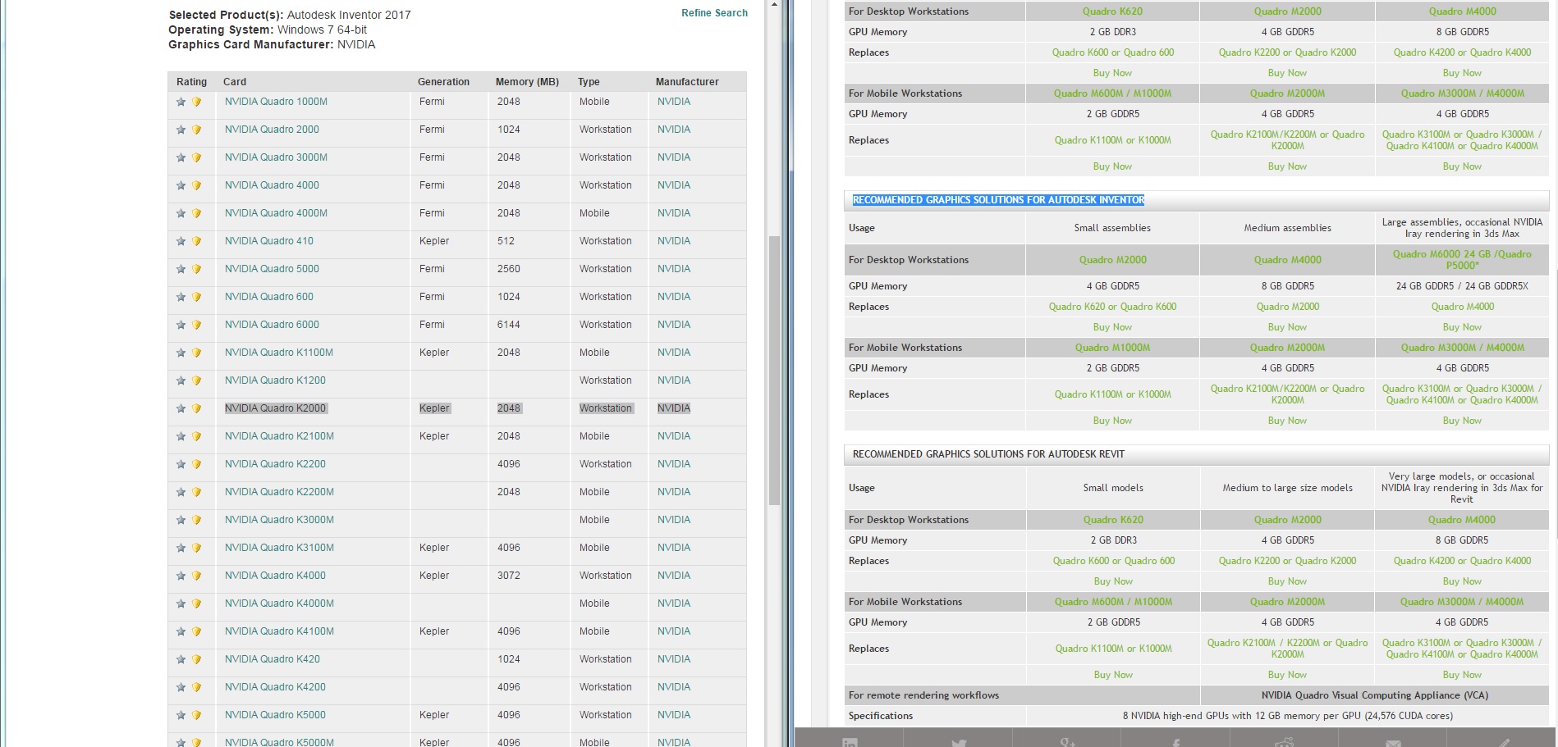Click the NVIDIA Quadro Visual Computing Appliance (VCA) text
Screen dimensions: 1558x747
pyautogui.click(x=1375, y=695)
